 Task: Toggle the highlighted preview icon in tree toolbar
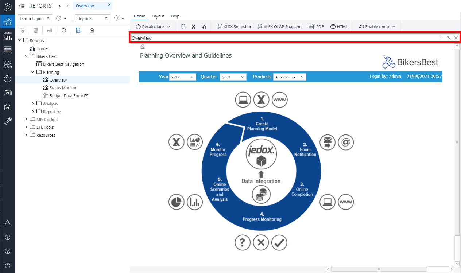pyautogui.click(x=78, y=31)
